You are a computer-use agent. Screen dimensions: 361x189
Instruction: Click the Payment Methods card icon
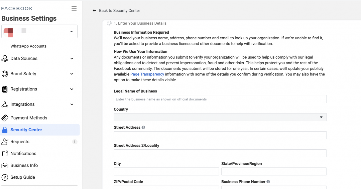coord(5,118)
